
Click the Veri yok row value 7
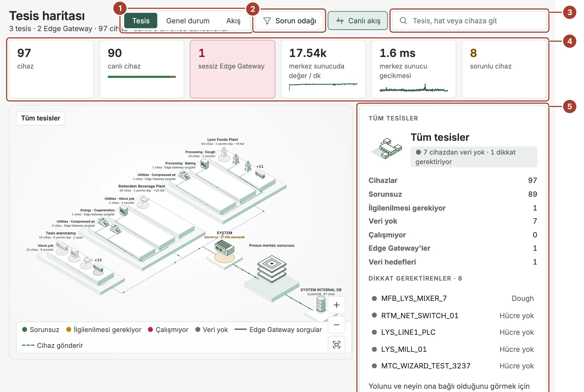(535, 221)
